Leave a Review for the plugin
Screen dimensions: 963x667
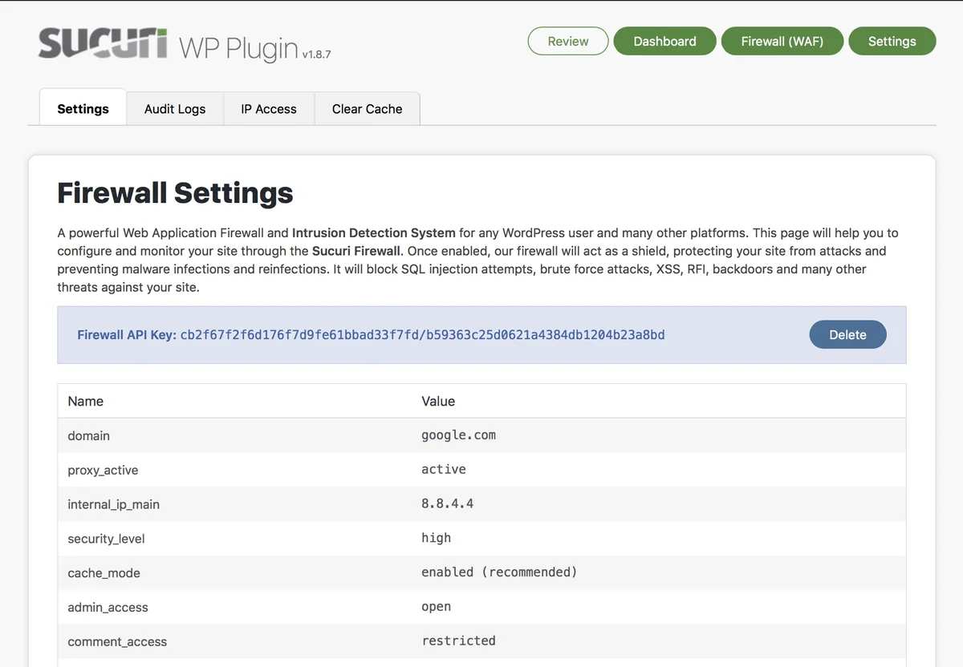point(567,40)
